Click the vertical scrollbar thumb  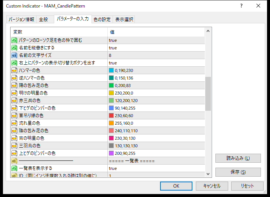208,94
